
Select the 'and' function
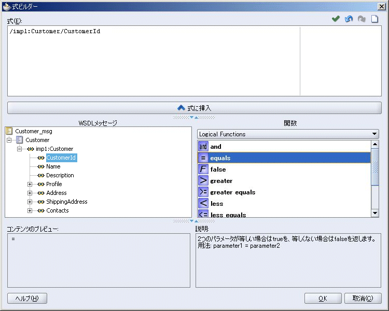coord(284,146)
